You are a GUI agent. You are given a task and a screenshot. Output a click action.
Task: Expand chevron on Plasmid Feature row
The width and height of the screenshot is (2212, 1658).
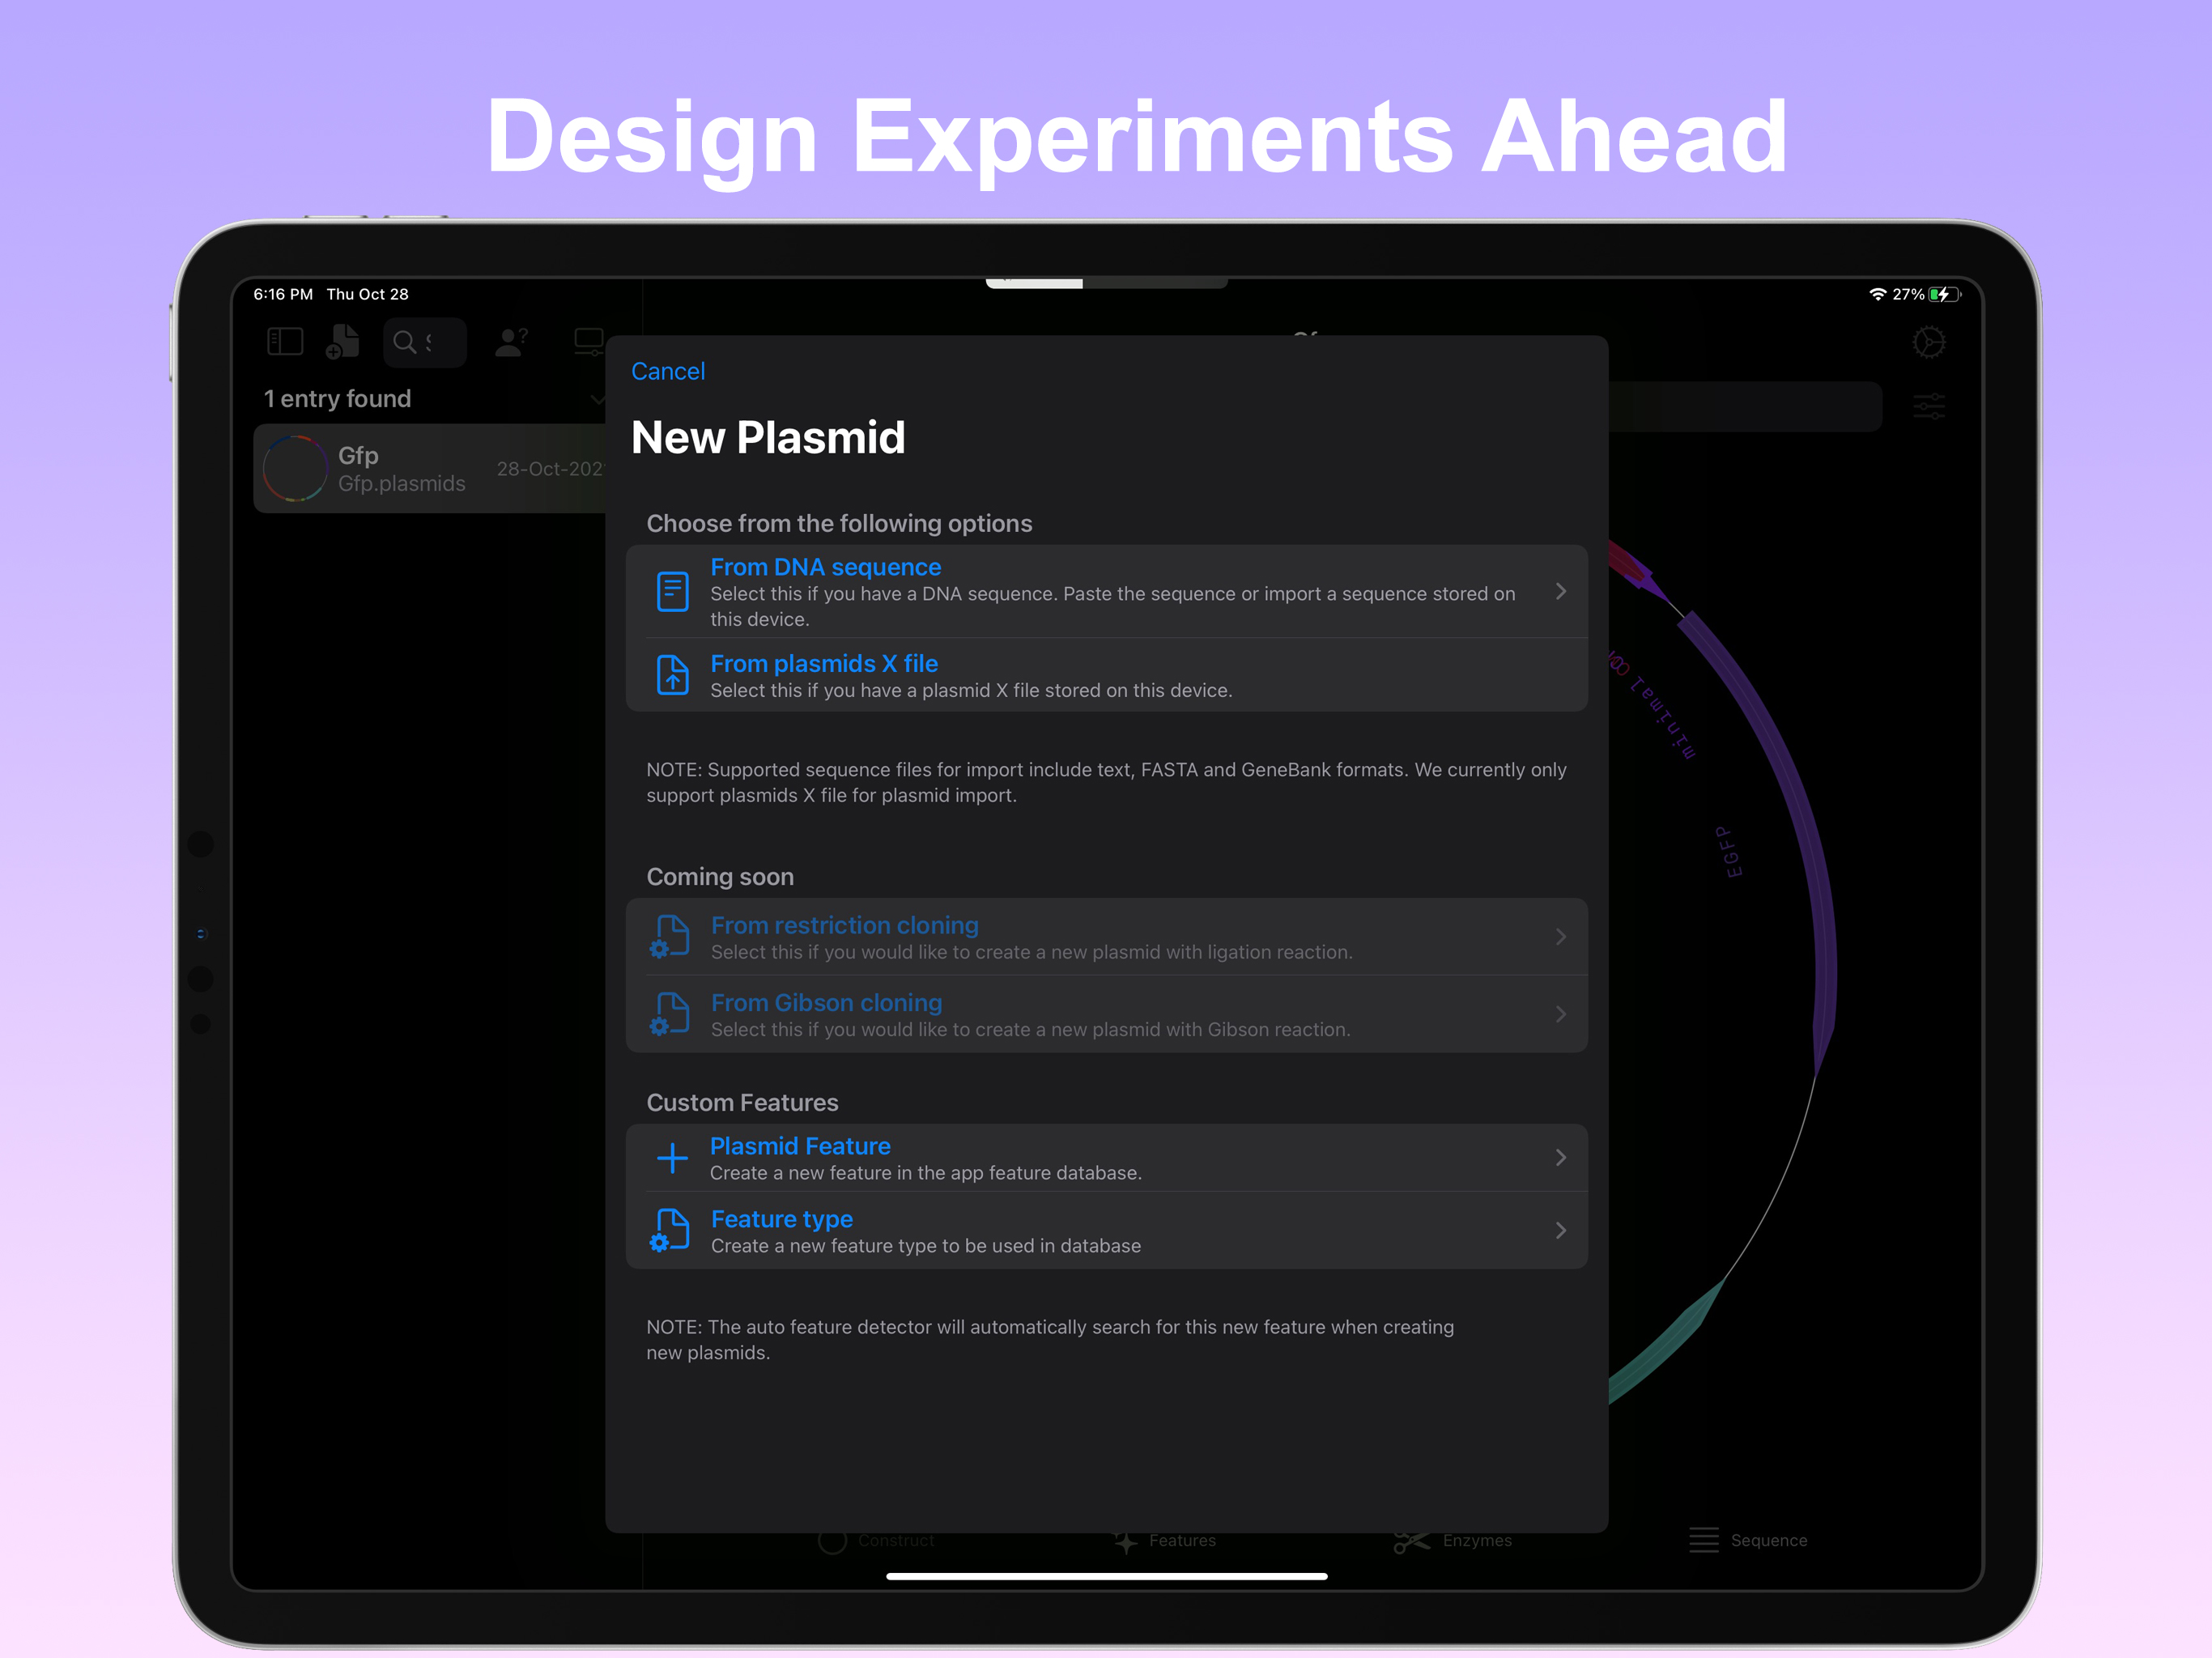1560,1157
